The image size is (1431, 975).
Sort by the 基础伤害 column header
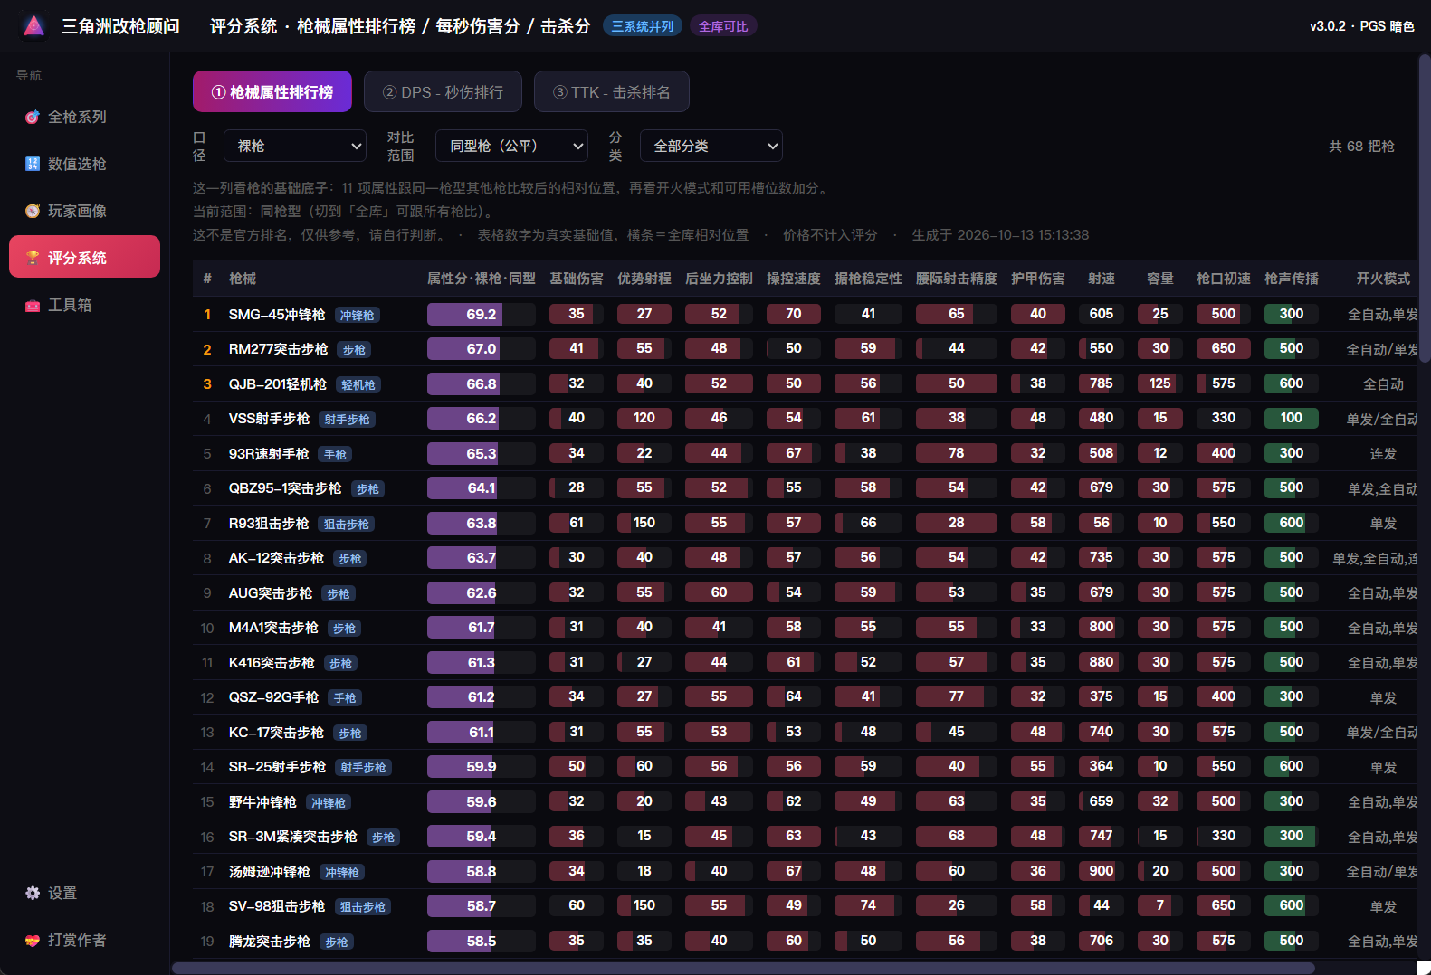(577, 279)
